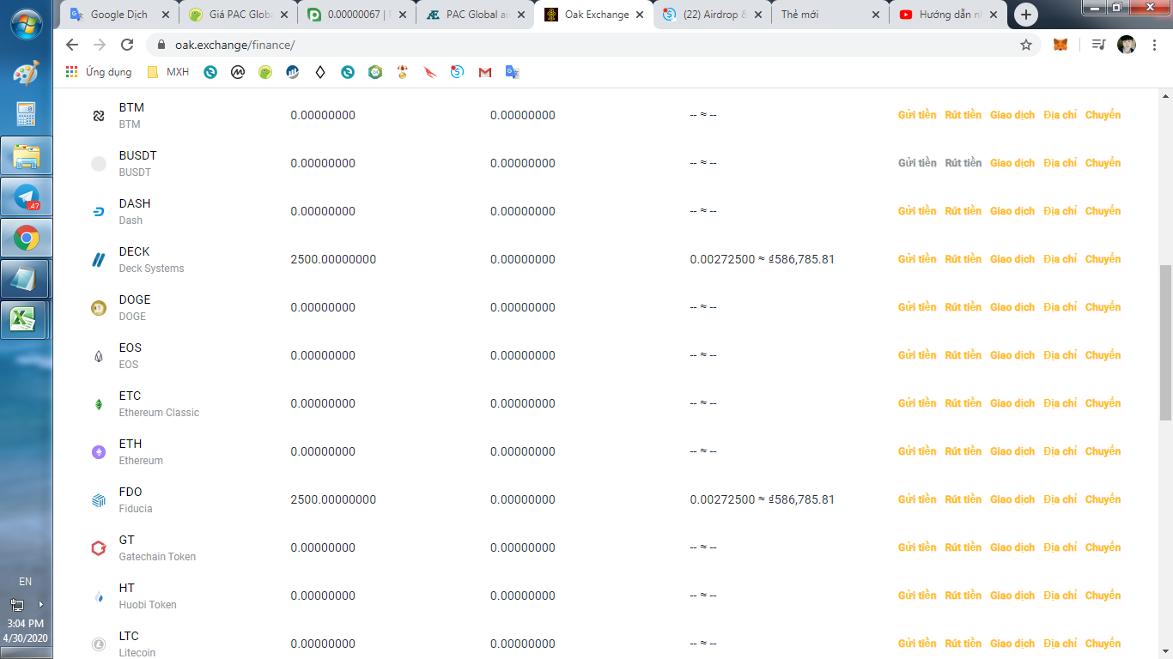The height and width of the screenshot is (659, 1173).
Task: Click the Fiducia FDO coin logo
Action: tap(99, 500)
